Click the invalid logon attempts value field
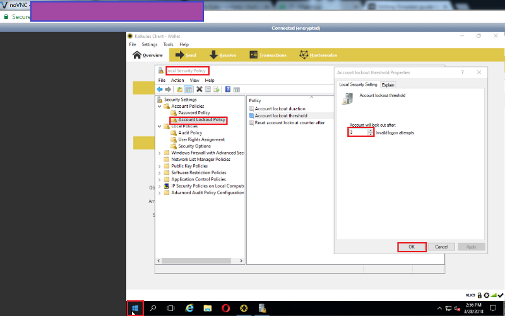This screenshot has height=316, width=505. (358, 132)
